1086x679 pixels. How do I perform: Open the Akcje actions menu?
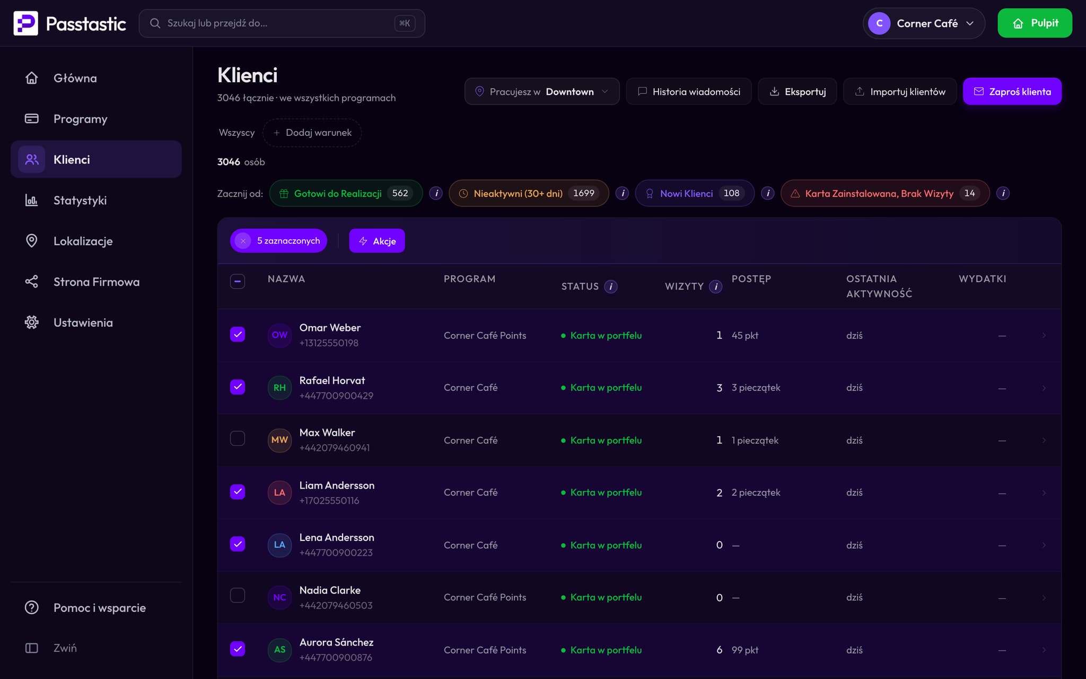(x=377, y=241)
